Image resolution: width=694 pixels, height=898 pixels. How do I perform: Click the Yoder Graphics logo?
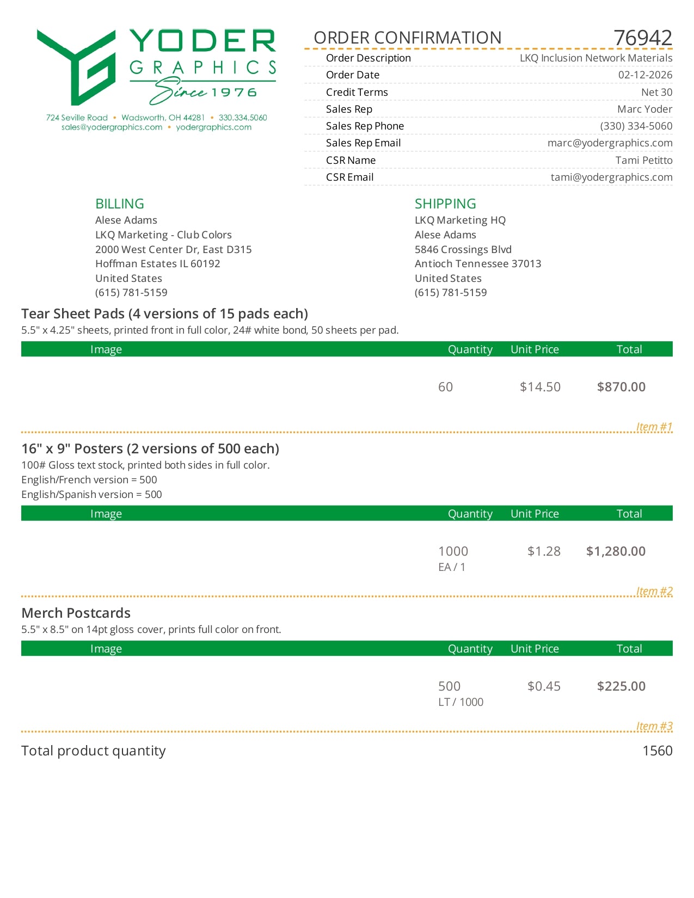click(x=157, y=66)
